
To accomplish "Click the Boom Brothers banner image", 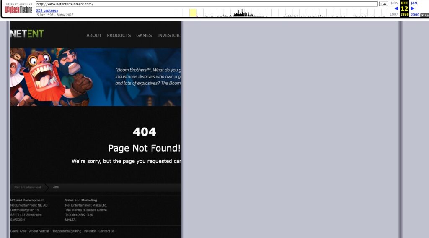I will tap(96, 77).
